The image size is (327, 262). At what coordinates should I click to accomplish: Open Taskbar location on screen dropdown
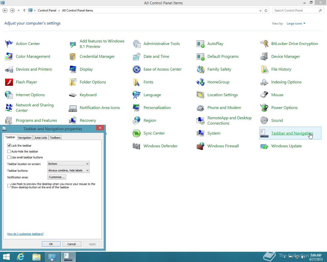click(x=68, y=164)
